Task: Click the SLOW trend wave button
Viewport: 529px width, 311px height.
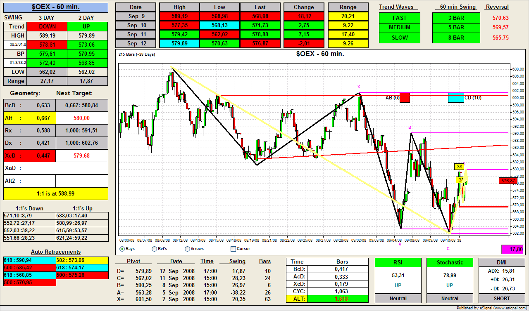Action: [x=400, y=38]
